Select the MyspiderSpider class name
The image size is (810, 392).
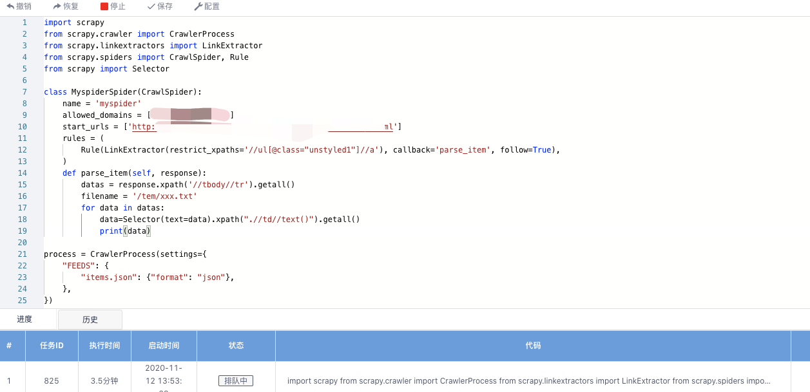[x=104, y=91]
